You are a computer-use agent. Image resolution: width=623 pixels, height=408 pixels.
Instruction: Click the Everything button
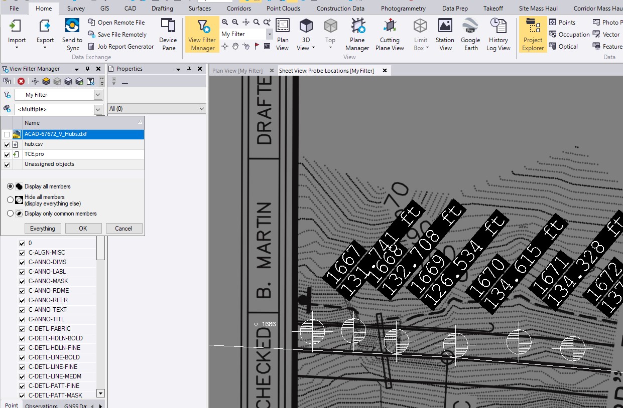[43, 228]
